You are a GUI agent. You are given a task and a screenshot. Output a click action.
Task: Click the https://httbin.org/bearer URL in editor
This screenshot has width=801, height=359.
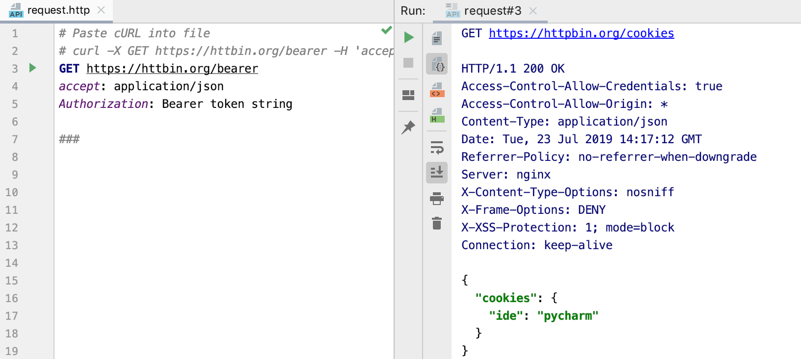click(172, 69)
